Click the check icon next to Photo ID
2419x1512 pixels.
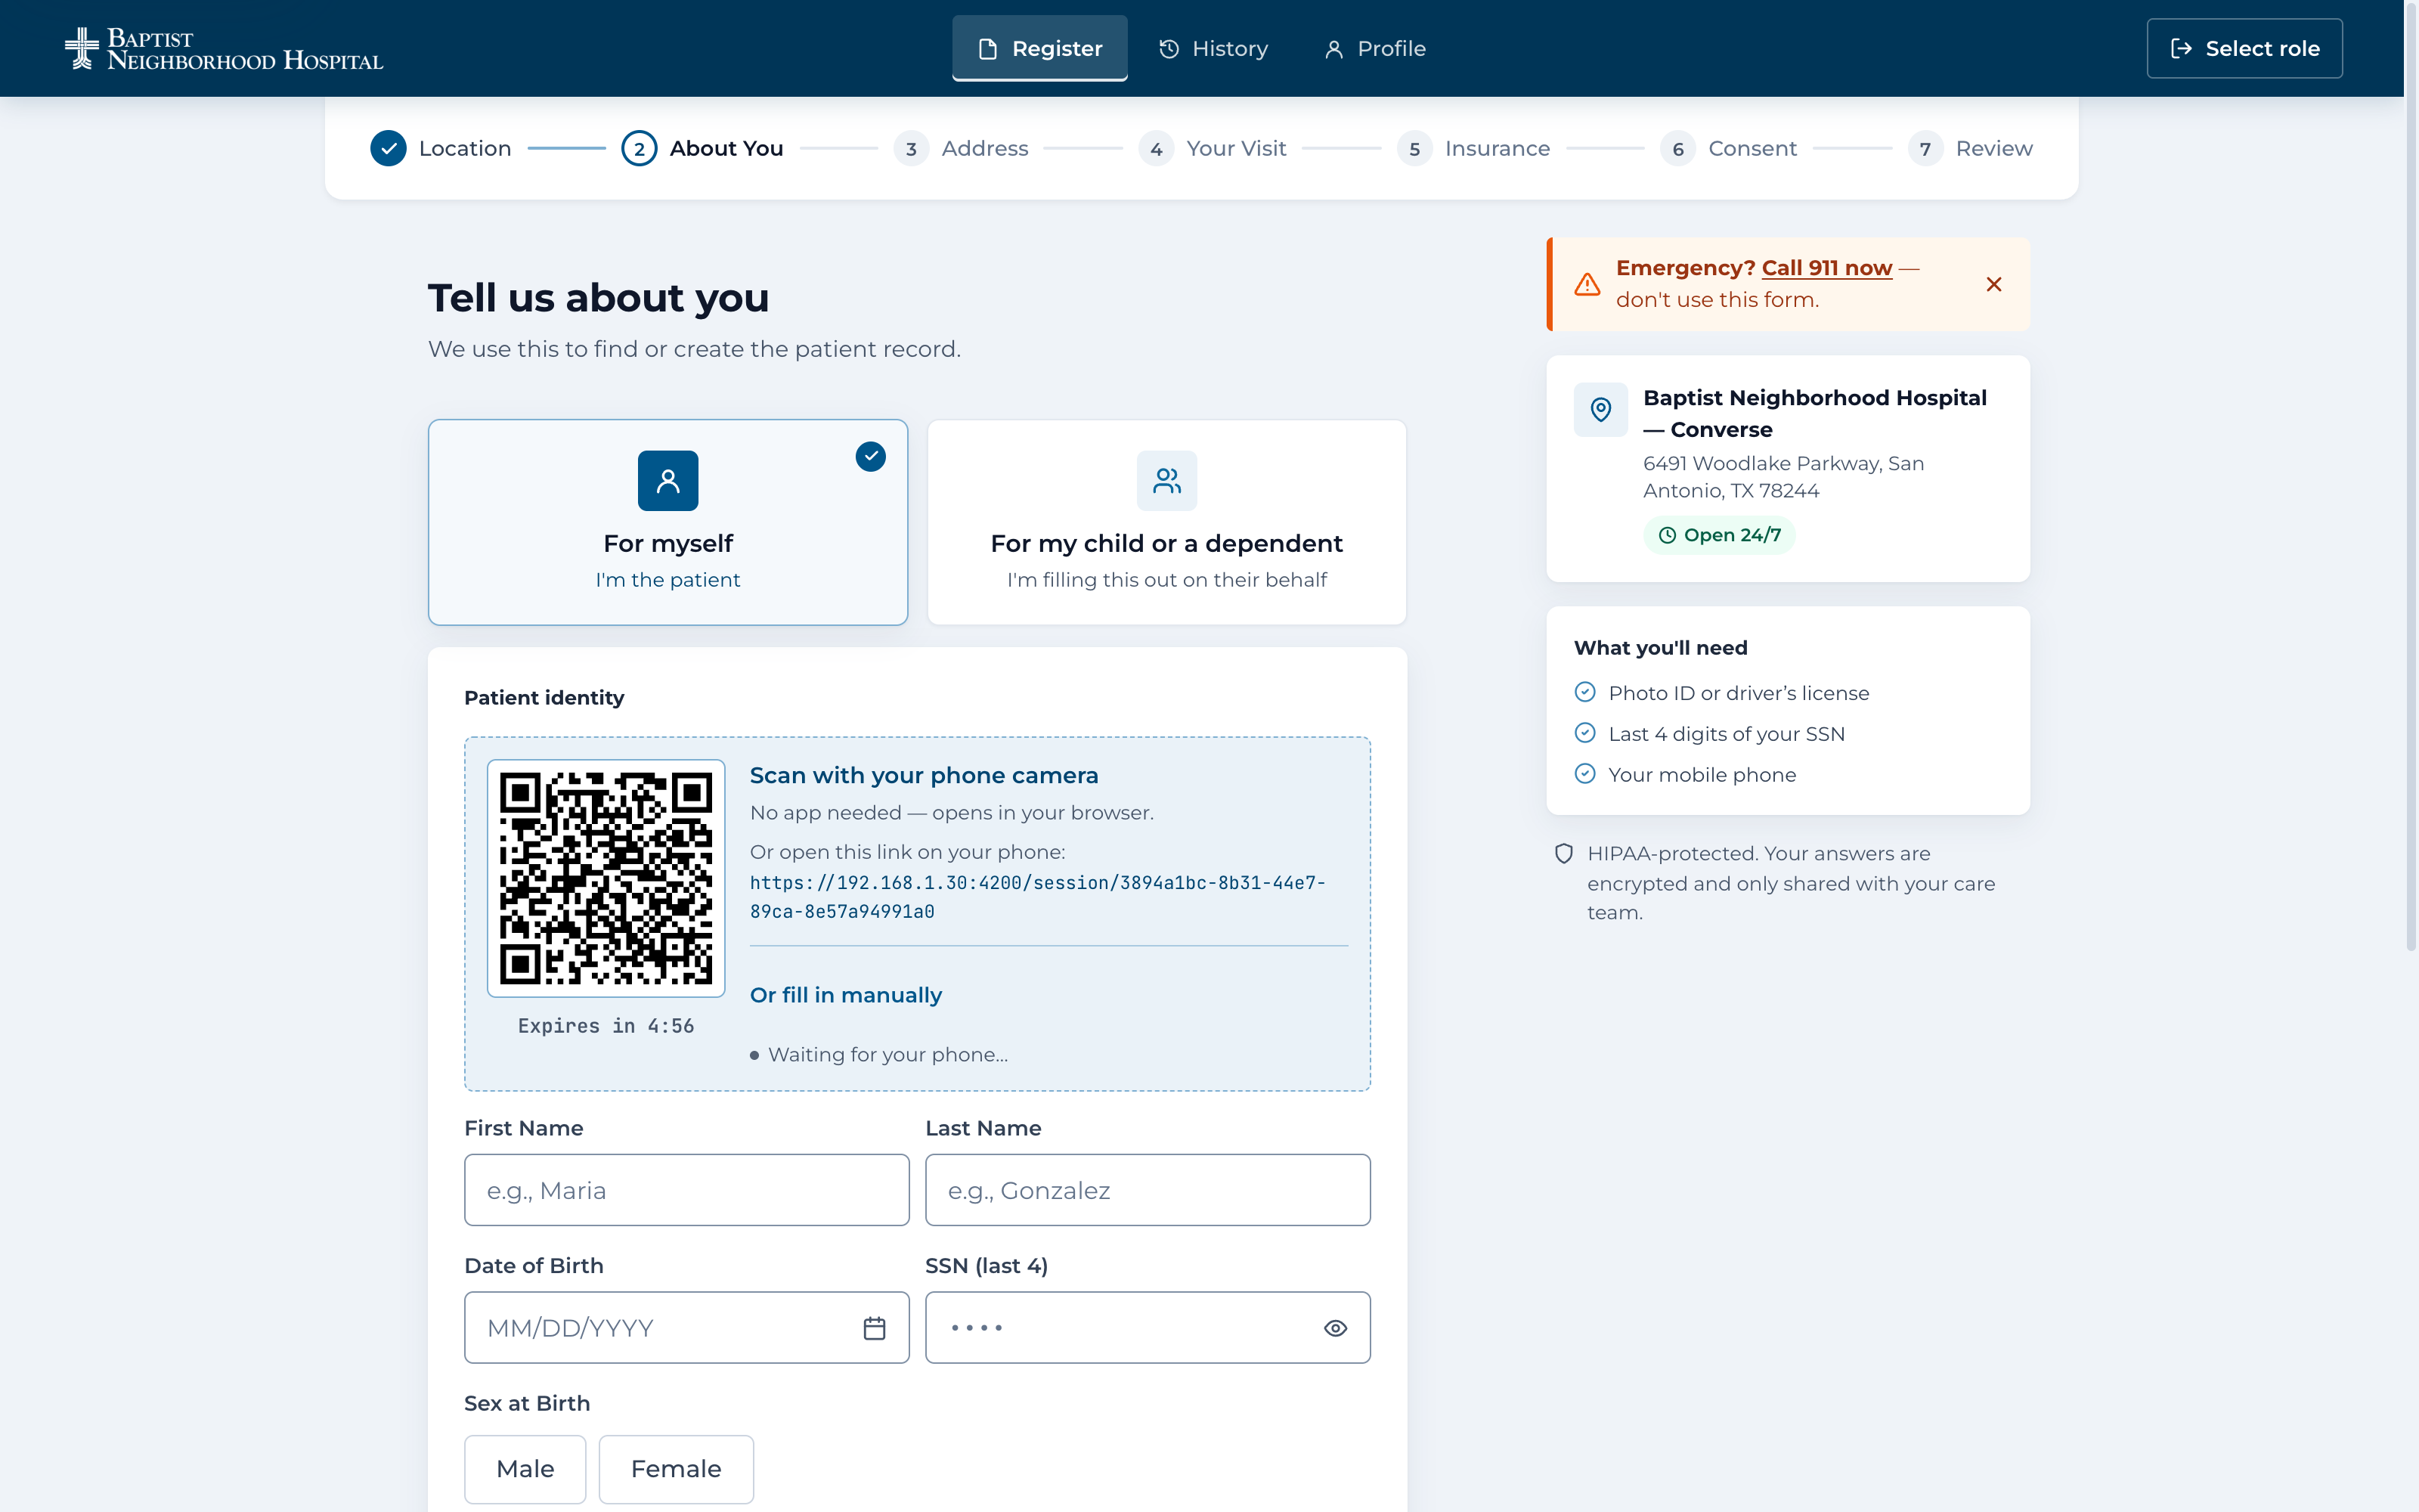click(x=1585, y=692)
